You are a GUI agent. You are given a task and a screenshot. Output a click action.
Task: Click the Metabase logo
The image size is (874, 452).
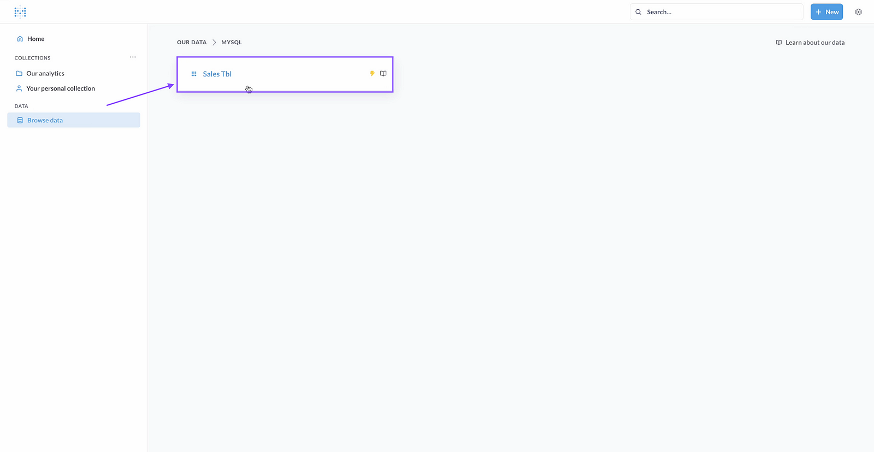click(x=20, y=11)
